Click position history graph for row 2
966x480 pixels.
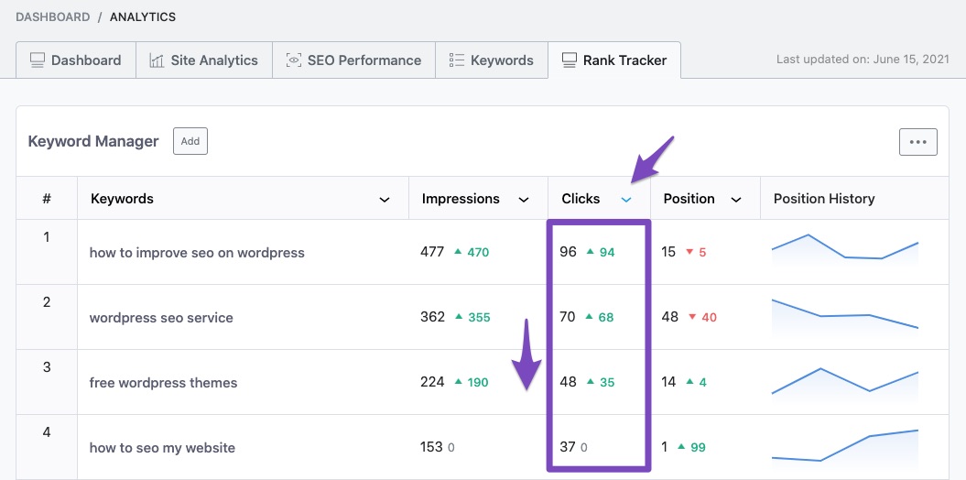point(844,316)
